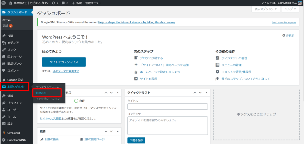
Task: Click 2件の固定ページ link
Action: tap(94, 139)
